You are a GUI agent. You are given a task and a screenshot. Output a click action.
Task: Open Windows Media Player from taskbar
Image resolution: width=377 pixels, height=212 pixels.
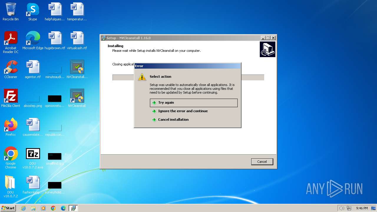pos(43,208)
